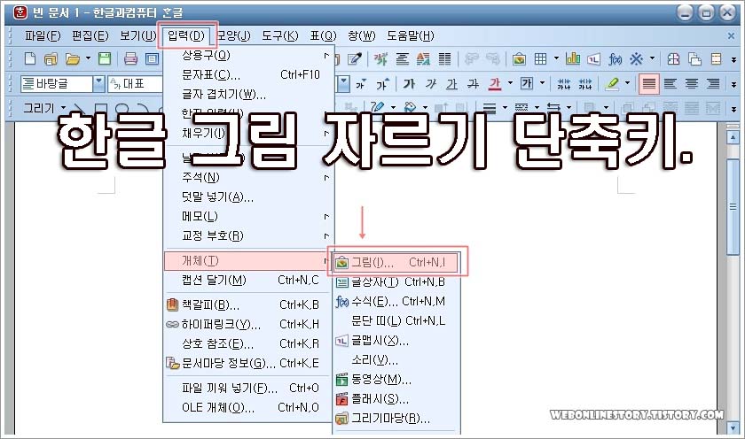Open paragraph shape toolbar icon

403,58
